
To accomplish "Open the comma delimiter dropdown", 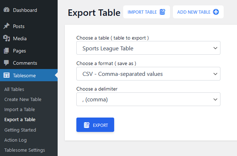I will tap(148, 99).
